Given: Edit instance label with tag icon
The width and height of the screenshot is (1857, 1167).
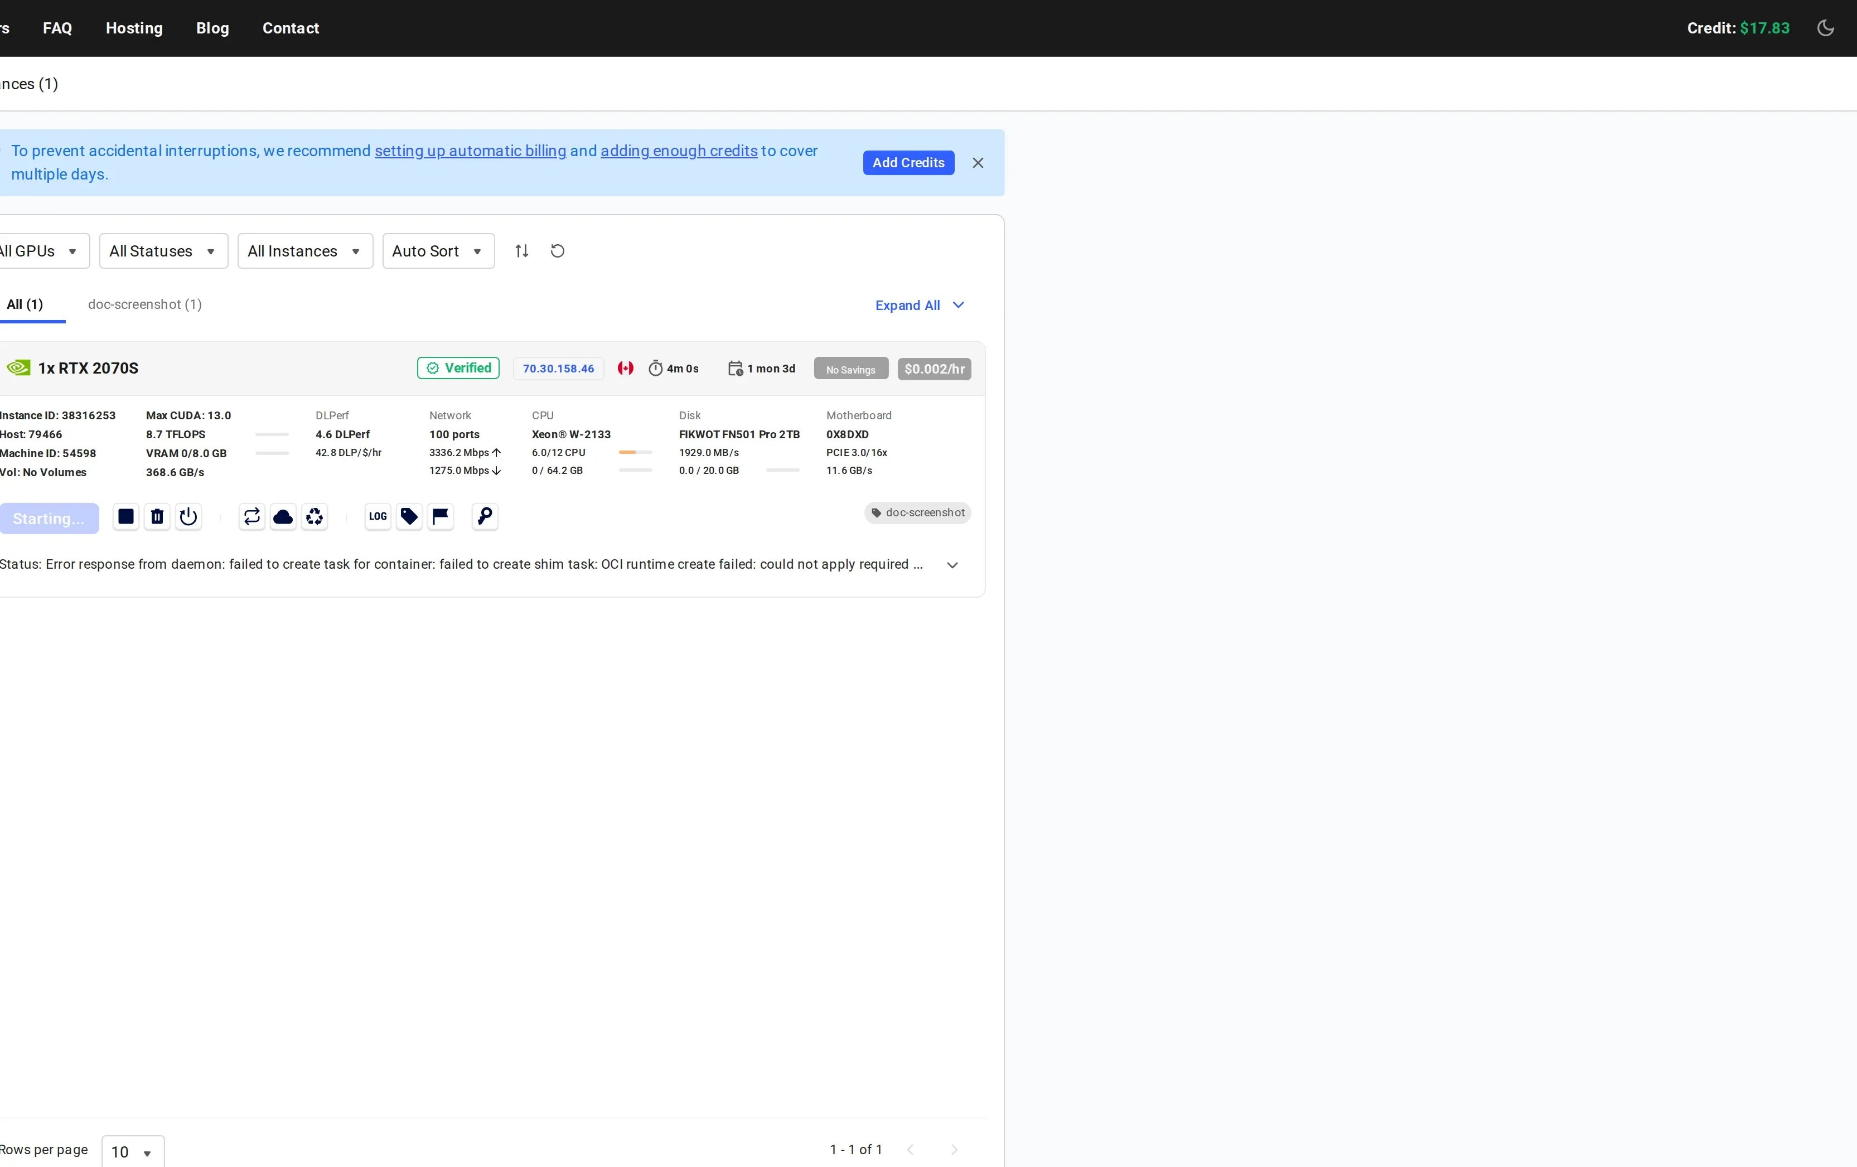Looking at the screenshot, I should (409, 516).
